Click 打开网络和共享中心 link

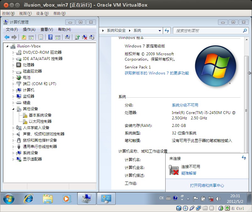(x=207, y=186)
